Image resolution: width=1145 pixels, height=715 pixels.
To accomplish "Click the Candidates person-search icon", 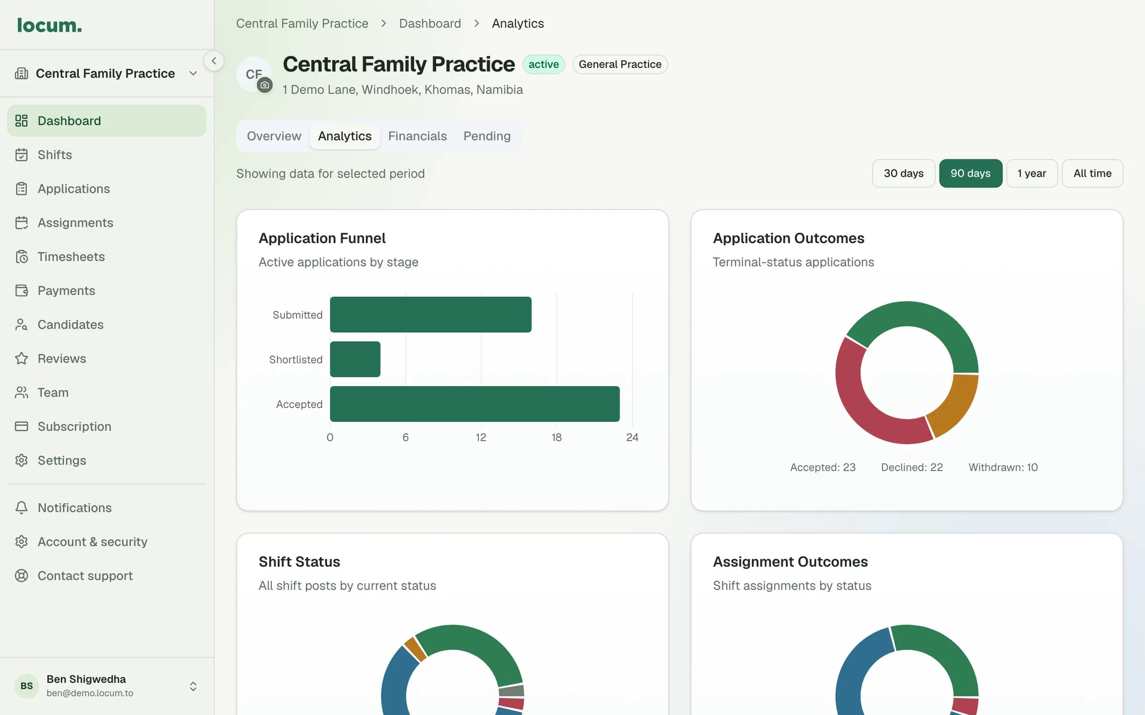I will point(21,325).
